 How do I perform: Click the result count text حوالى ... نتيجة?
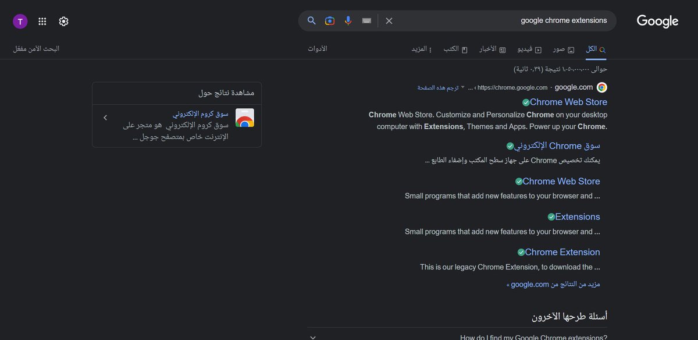pos(560,69)
